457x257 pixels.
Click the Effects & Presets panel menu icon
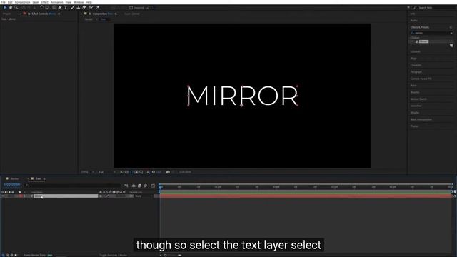coord(451,27)
